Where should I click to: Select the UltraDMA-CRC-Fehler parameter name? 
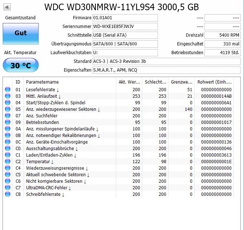pyautogui.click(x=47, y=187)
